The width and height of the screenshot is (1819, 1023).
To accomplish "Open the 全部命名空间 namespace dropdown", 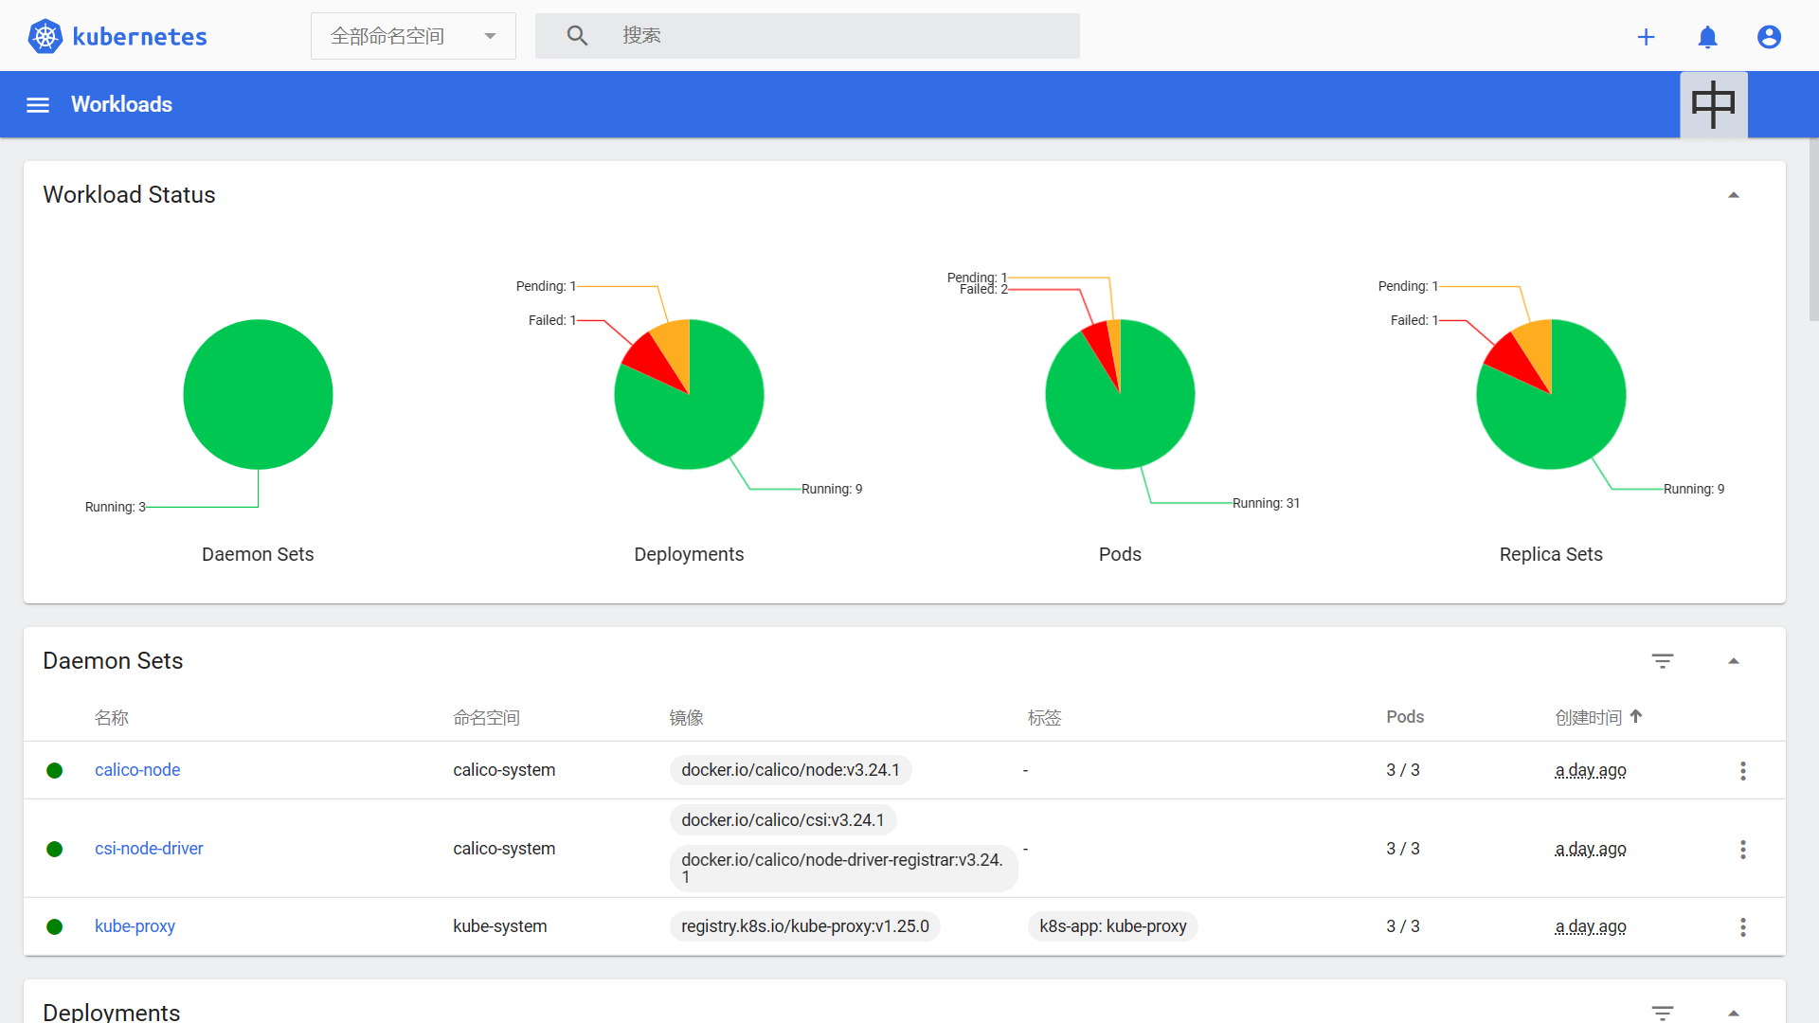I will [413, 35].
